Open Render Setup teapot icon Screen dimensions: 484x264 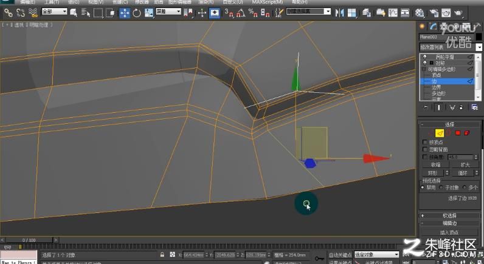click(x=434, y=13)
